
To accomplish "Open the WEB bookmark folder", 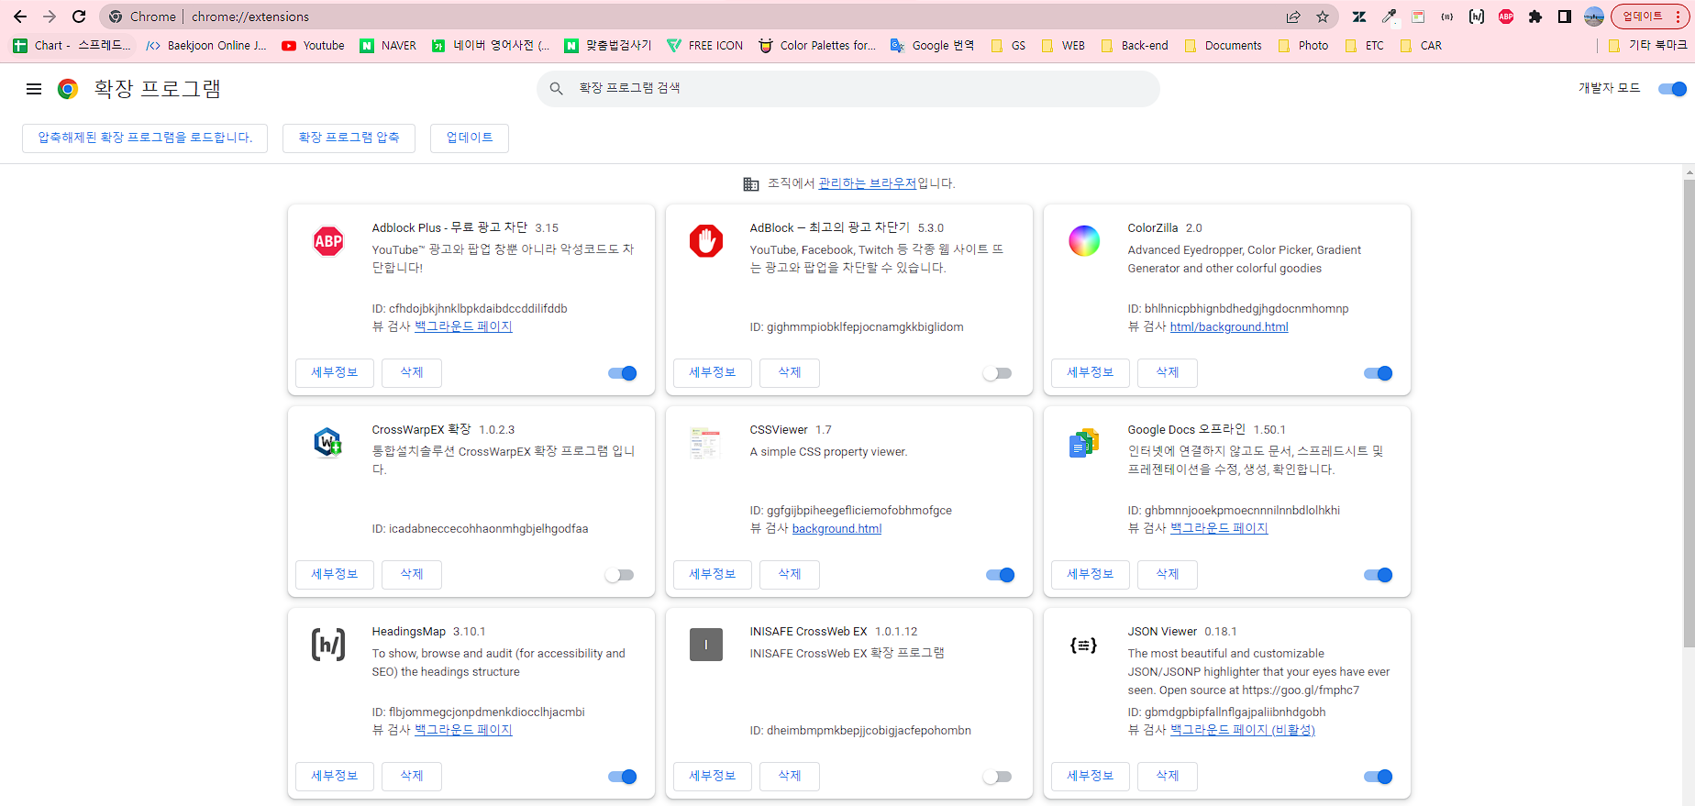I will [1063, 45].
